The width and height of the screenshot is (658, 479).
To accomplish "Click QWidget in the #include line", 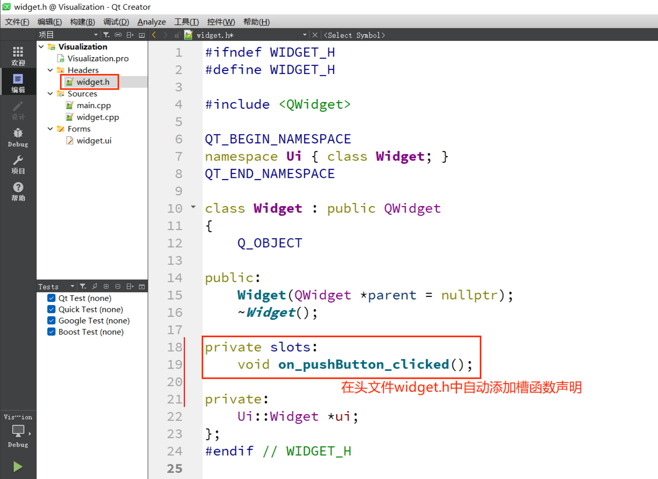I will (x=315, y=104).
